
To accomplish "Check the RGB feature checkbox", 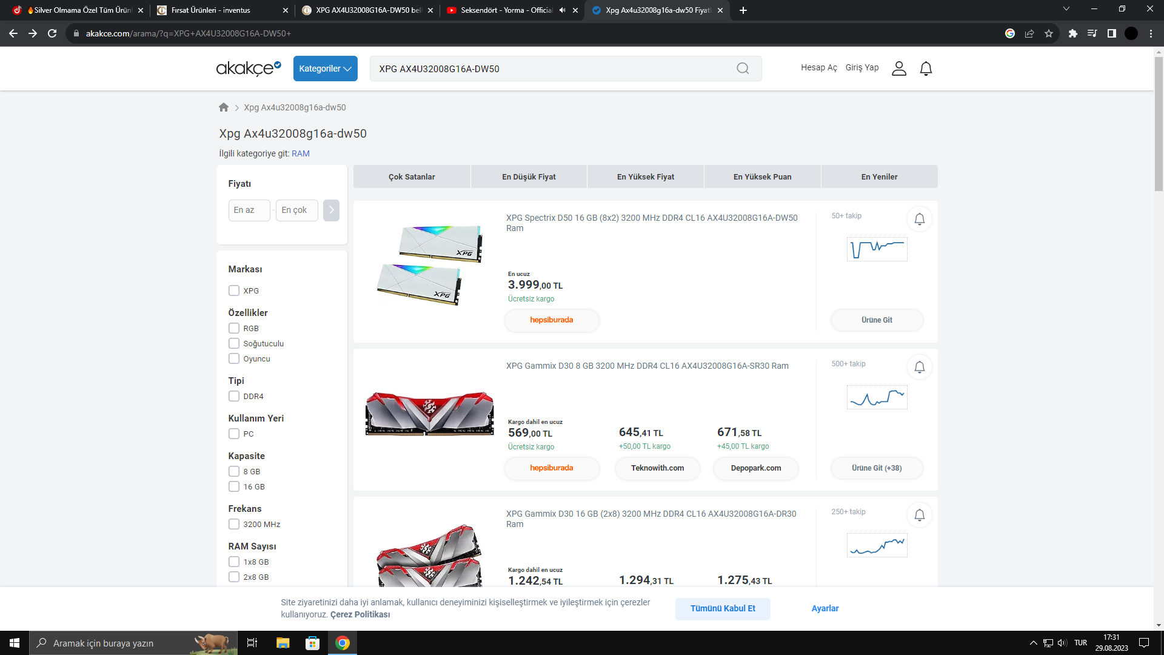I will pos(234,328).
